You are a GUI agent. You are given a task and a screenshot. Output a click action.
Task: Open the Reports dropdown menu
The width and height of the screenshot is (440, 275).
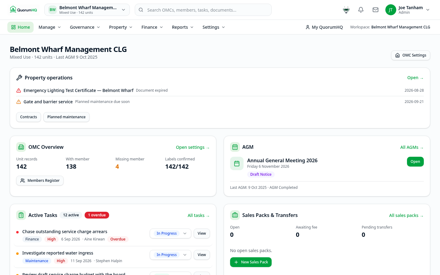pyautogui.click(x=183, y=27)
